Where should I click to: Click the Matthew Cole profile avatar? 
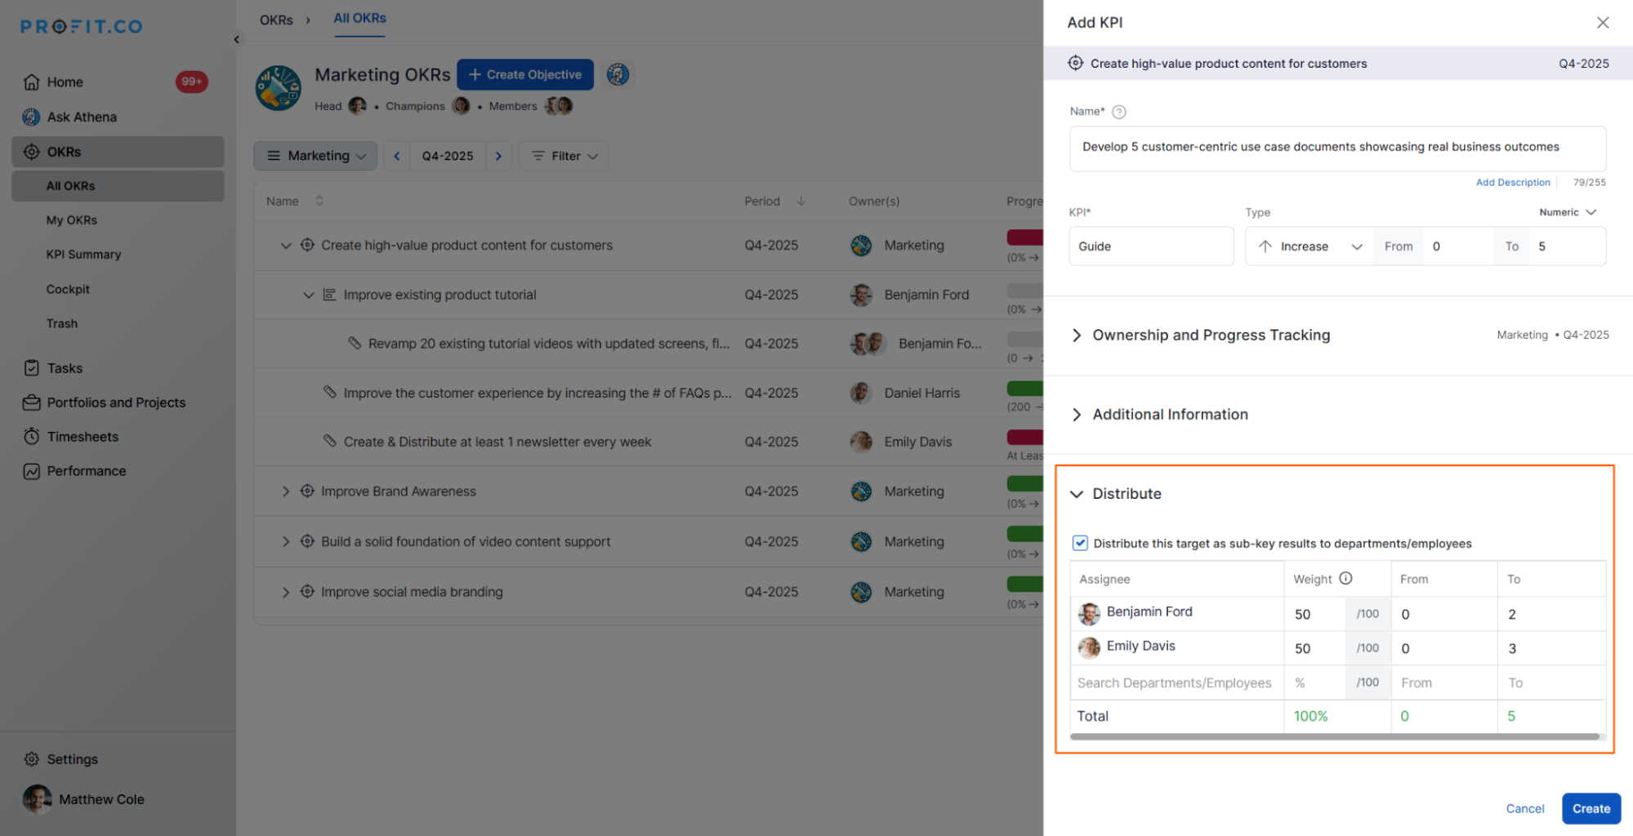[37, 799]
